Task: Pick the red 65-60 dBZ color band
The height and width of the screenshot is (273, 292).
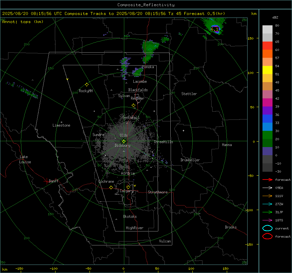Action: [x=267, y=46]
